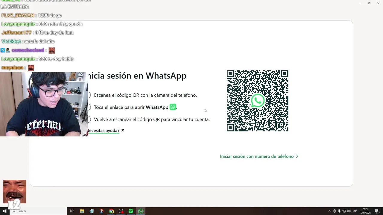Expand hidden system tray icons
Image resolution: width=383 pixels, height=215 pixels.
330,211
